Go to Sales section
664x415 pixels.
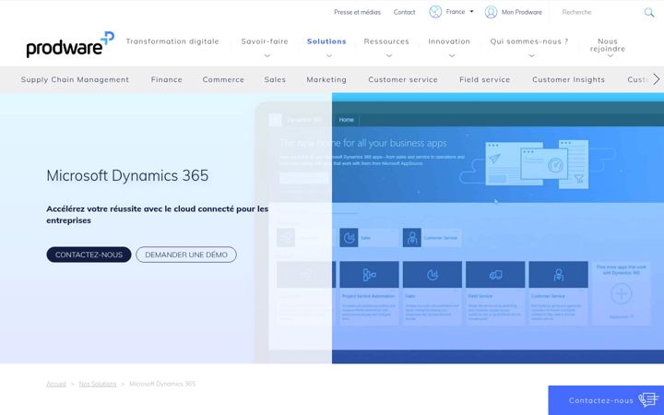coord(275,79)
